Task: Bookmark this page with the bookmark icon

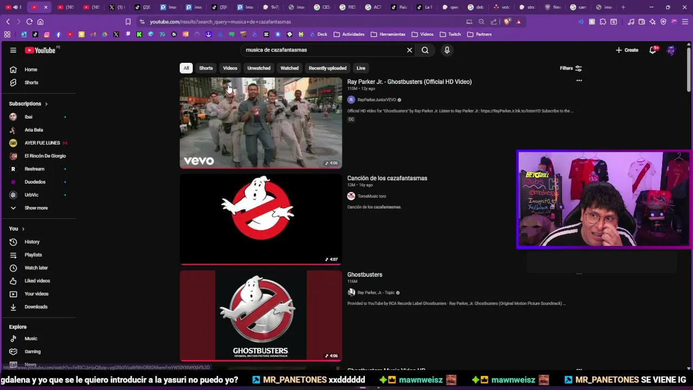Action: pos(128,22)
